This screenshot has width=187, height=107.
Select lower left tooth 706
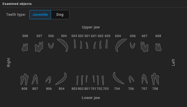[x=131, y=79]
